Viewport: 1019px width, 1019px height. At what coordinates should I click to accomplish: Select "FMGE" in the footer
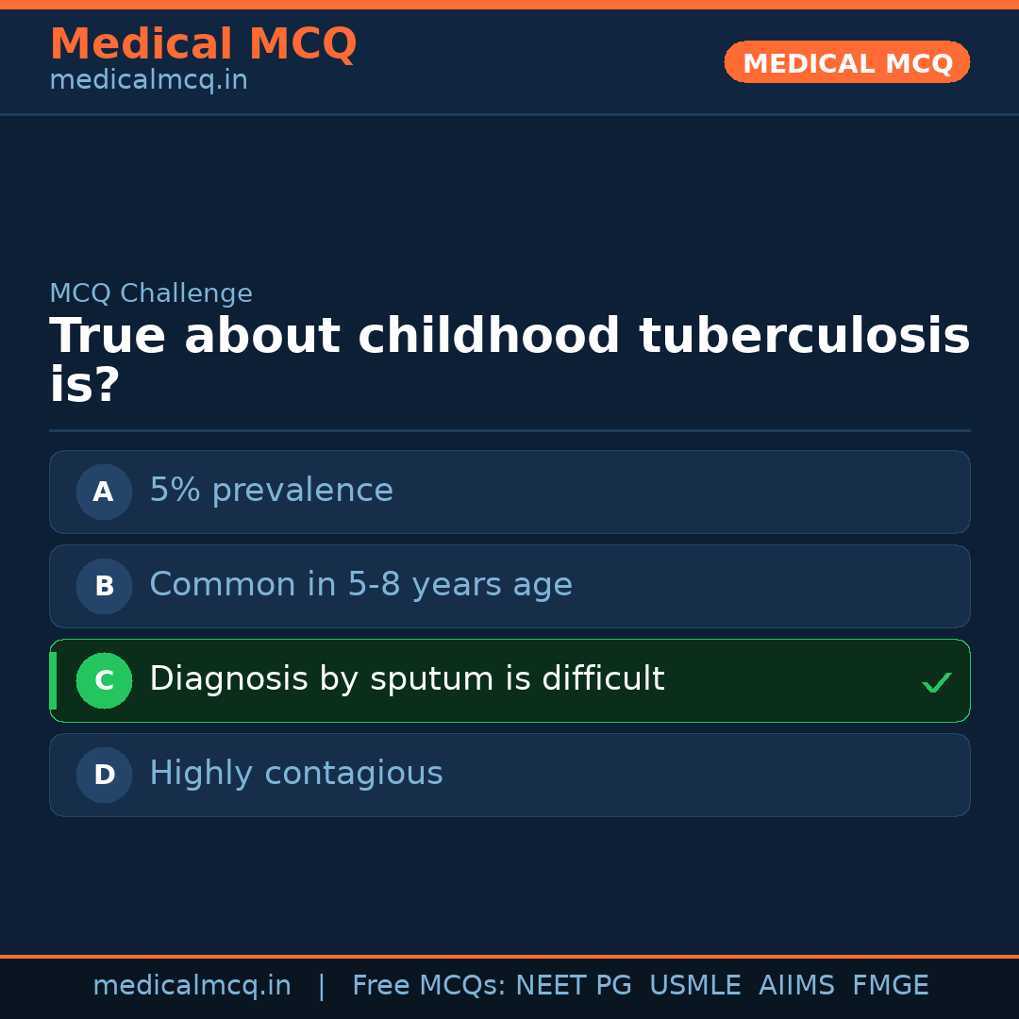891,986
